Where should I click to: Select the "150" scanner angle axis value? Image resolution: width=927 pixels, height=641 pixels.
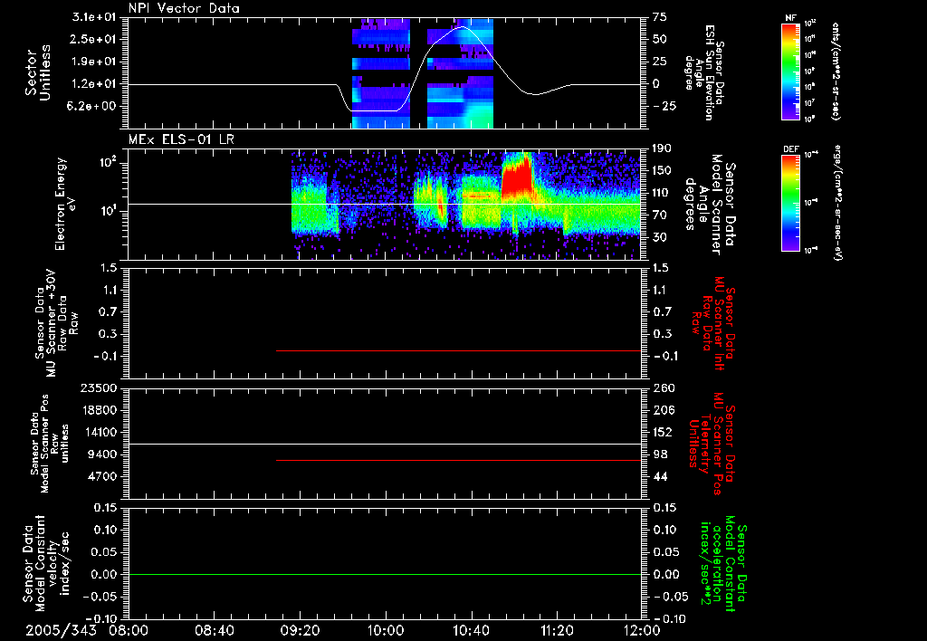point(662,171)
